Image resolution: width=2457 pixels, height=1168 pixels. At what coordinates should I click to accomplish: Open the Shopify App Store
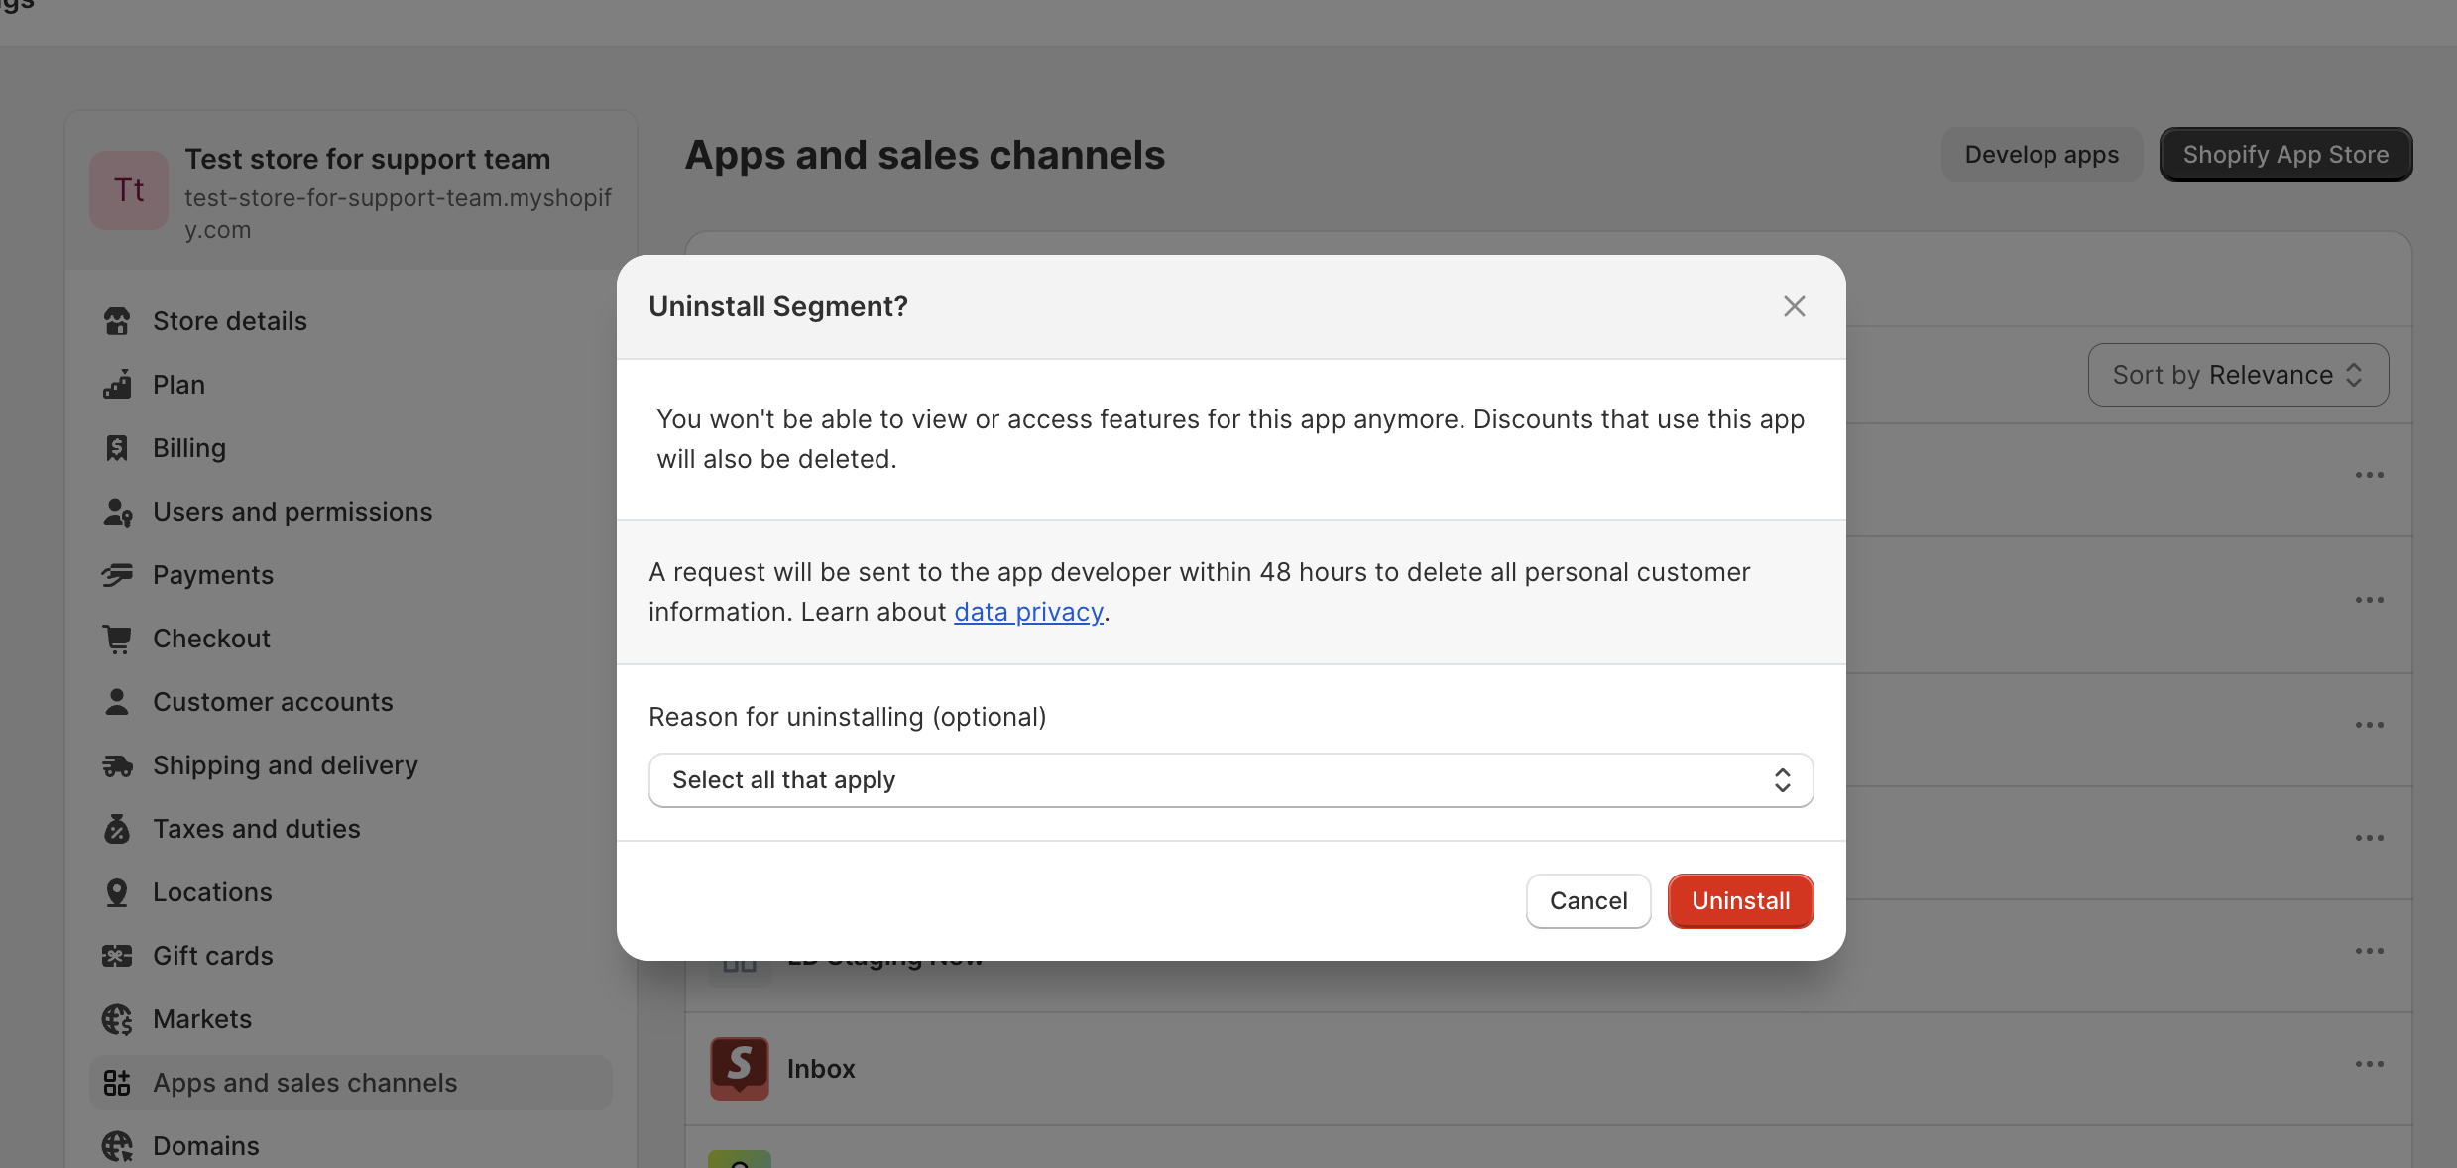[x=2285, y=155]
